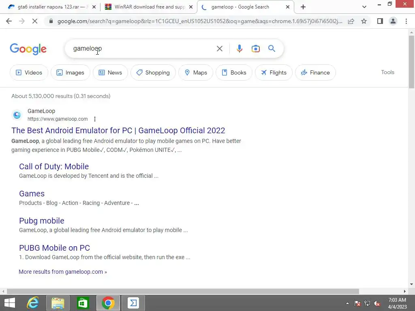Click the results count text
Viewport: 415px width, 311px height.
click(x=61, y=96)
